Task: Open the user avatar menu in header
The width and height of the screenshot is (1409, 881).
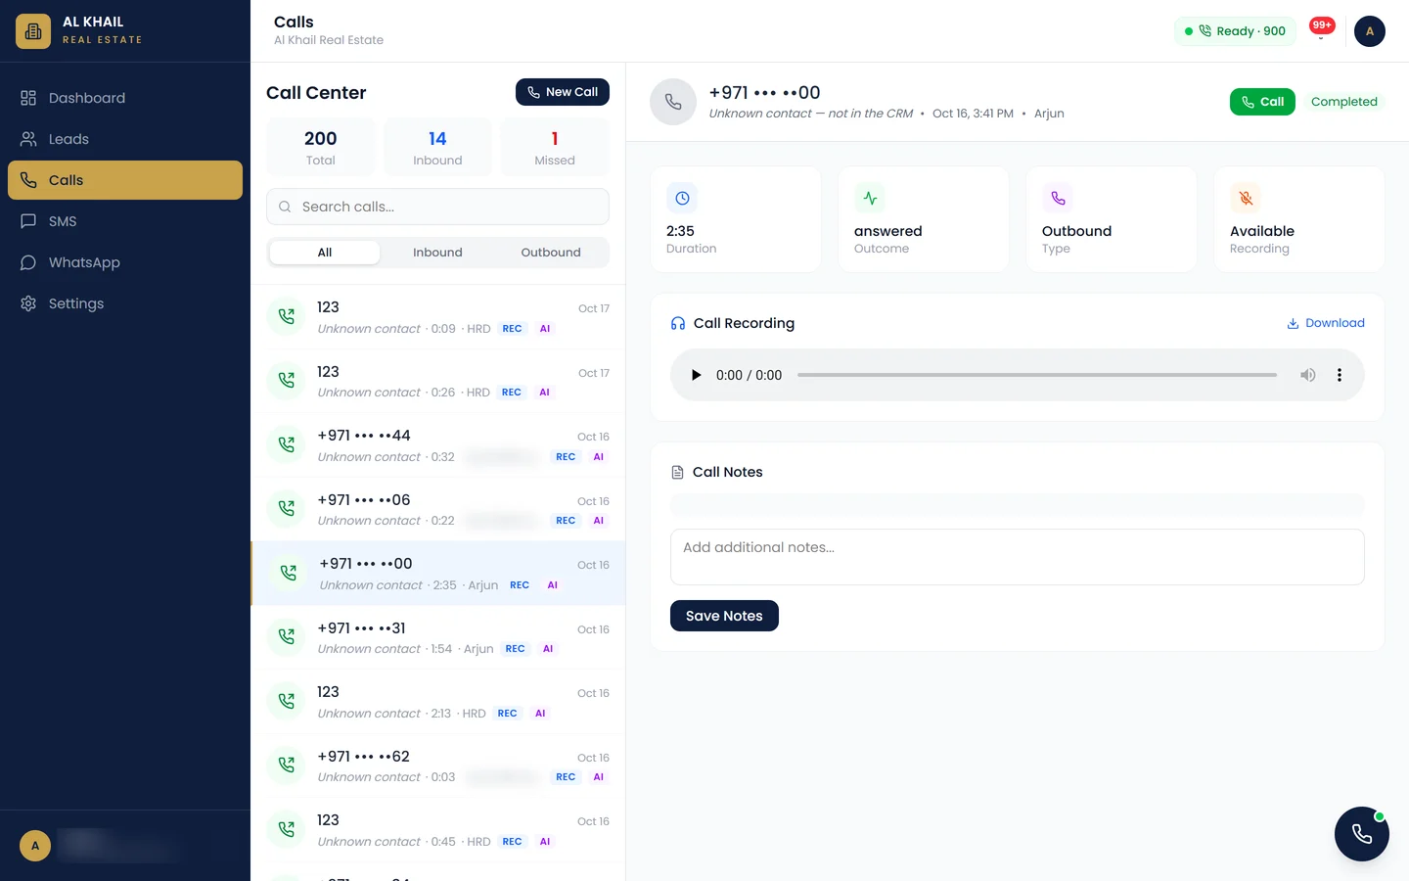Action: tap(1370, 31)
